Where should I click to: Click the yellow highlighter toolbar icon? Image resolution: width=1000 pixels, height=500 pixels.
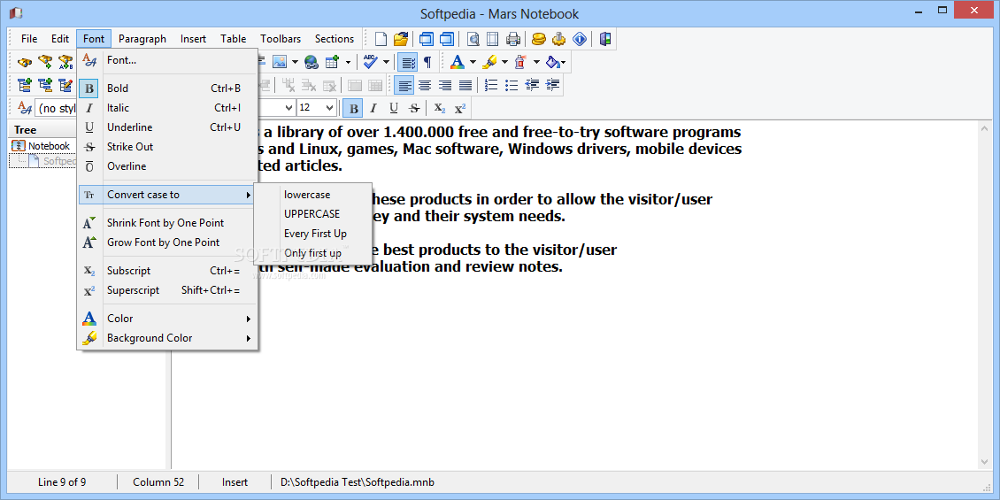pyautogui.click(x=489, y=62)
